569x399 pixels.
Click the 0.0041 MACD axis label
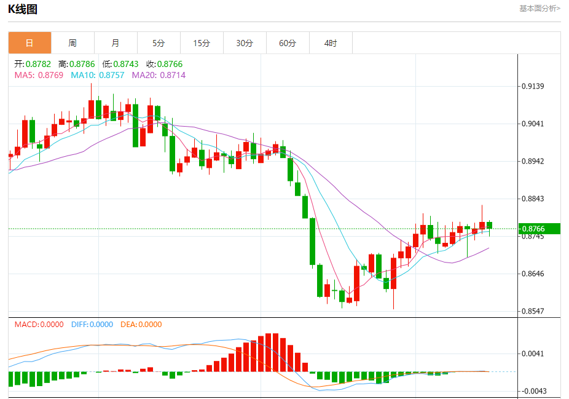click(533, 354)
